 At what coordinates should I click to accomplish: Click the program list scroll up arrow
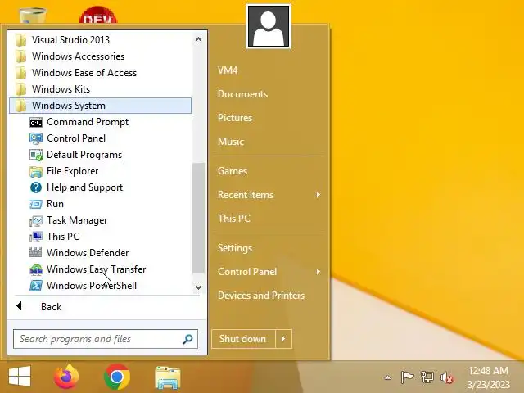[198, 40]
